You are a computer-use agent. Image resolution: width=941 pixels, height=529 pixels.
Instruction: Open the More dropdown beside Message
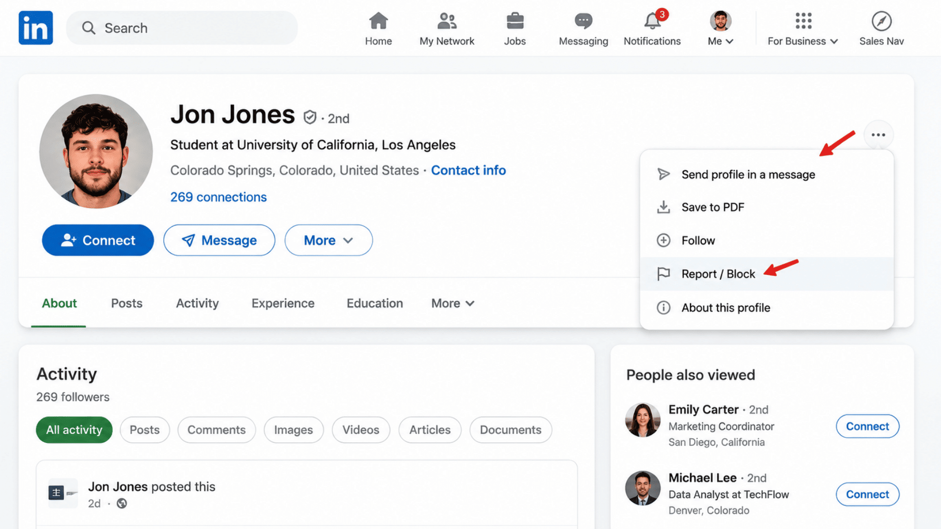[x=328, y=240]
